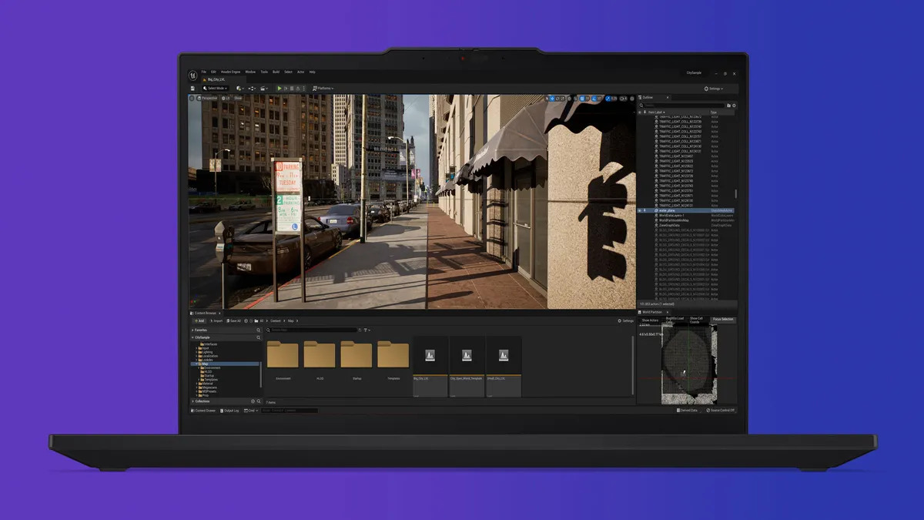This screenshot has width=924, height=520.
Task: Select the Rotate tool in the viewport toolbar
Action: (557, 98)
